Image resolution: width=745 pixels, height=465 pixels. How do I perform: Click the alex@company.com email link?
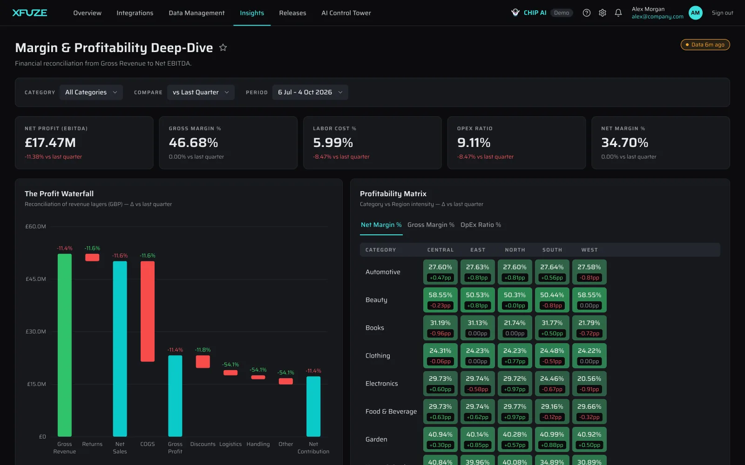coord(657,17)
